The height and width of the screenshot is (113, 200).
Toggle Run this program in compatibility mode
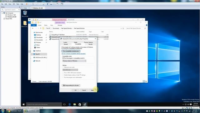[63, 58]
